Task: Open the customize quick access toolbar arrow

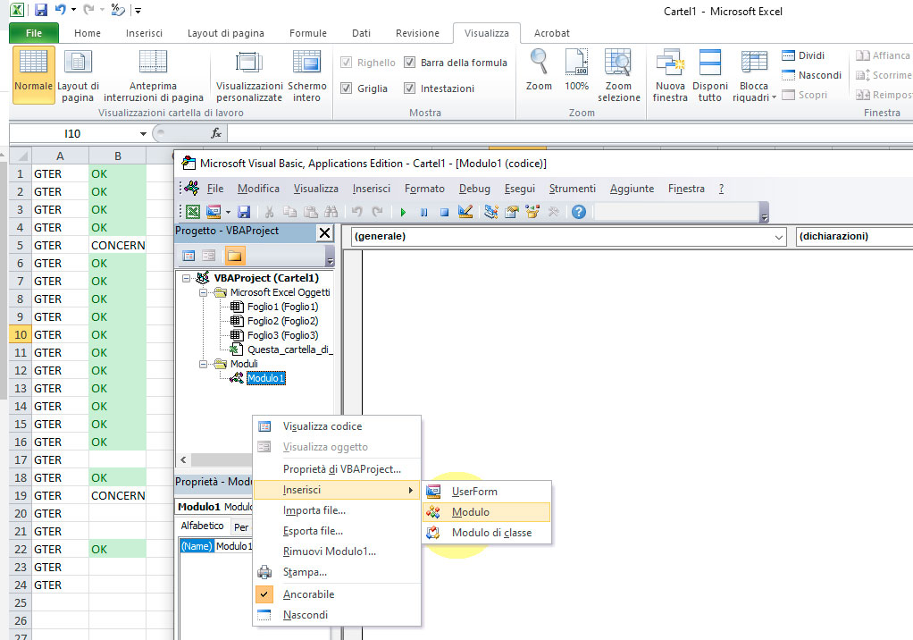Action: pos(138,11)
